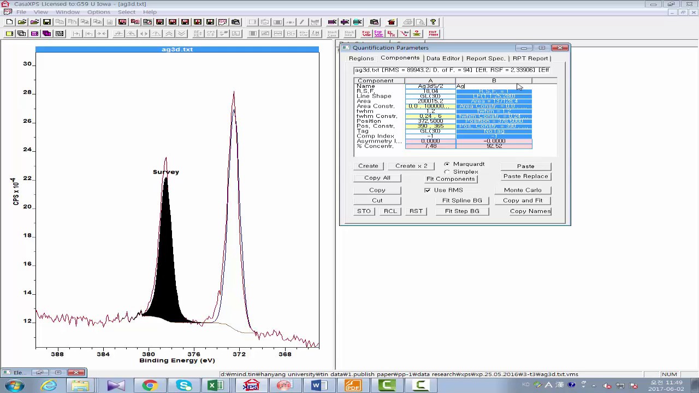Select the Marquardt fitting radio button
The width and height of the screenshot is (699, 393).
447,164
